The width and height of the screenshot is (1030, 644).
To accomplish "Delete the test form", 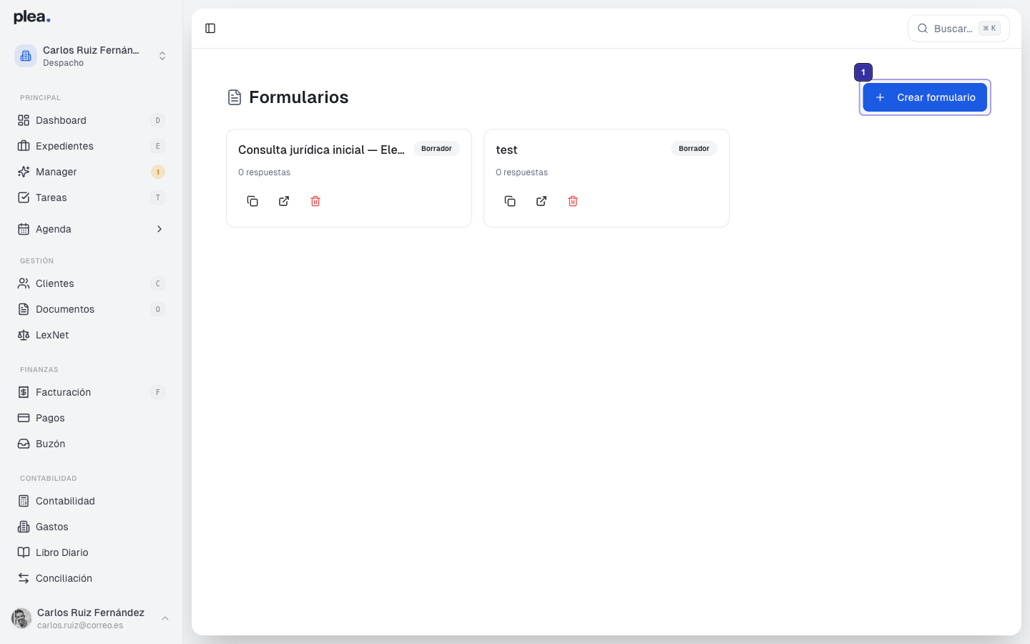I will click(573, 201).
